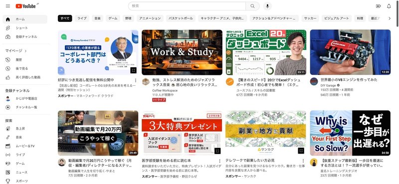This screenshot has height=184, width=399.
Task: Open 医学部受験を始める前に読む本 title link
Action: pyautogui.click(x=167, y=161)
